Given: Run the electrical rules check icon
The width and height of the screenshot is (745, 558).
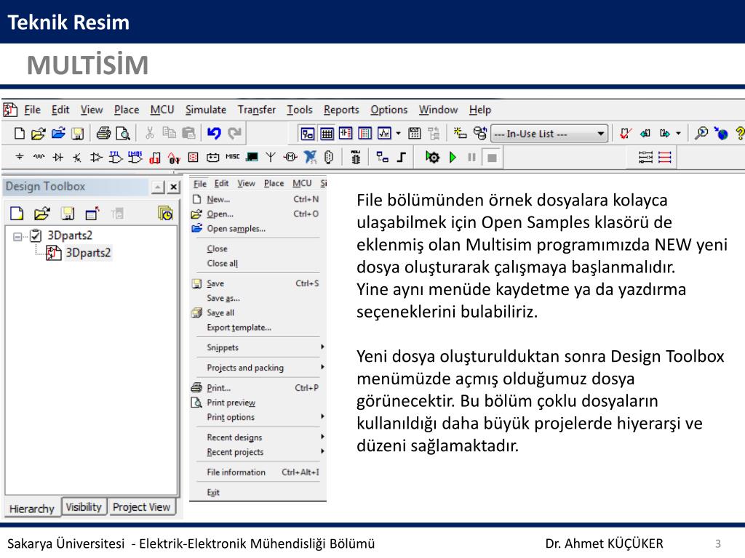Looking at the screenshot, I should click(625, 134).
